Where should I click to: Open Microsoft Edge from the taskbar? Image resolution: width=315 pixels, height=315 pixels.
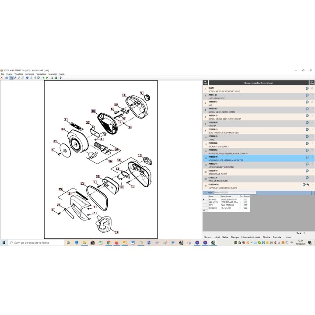(77, 243)
